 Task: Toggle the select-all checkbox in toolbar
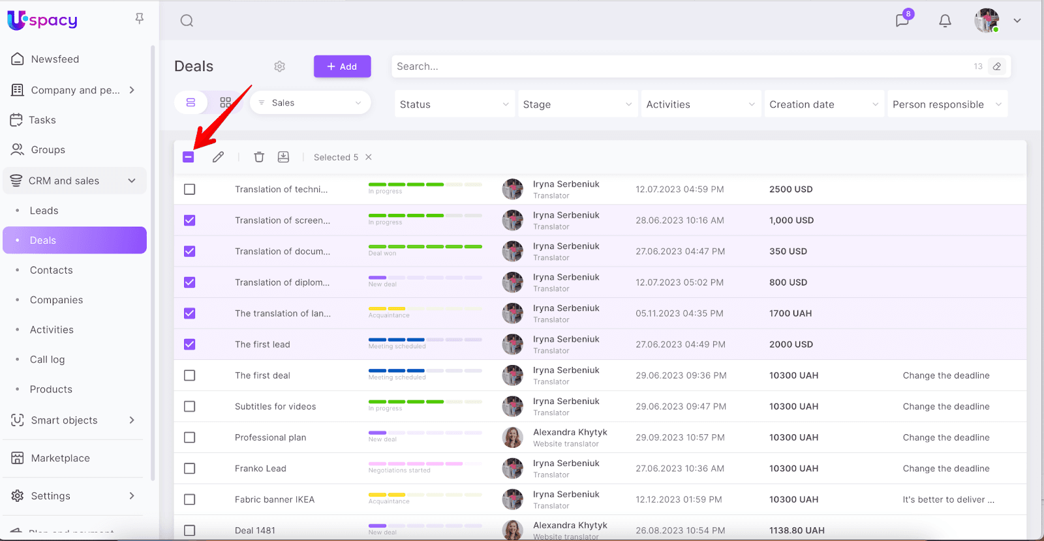point(189,157)
